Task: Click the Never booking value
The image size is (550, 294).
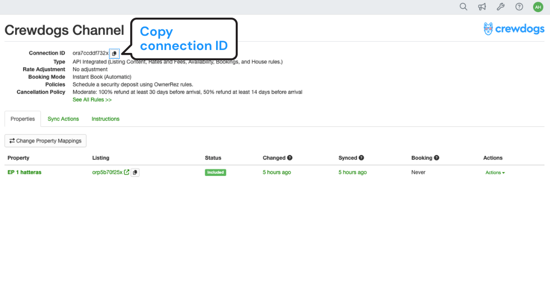Action: tap(418, 172)
